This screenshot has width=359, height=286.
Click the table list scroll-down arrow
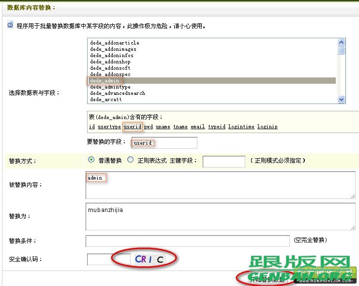click(342, 99)
